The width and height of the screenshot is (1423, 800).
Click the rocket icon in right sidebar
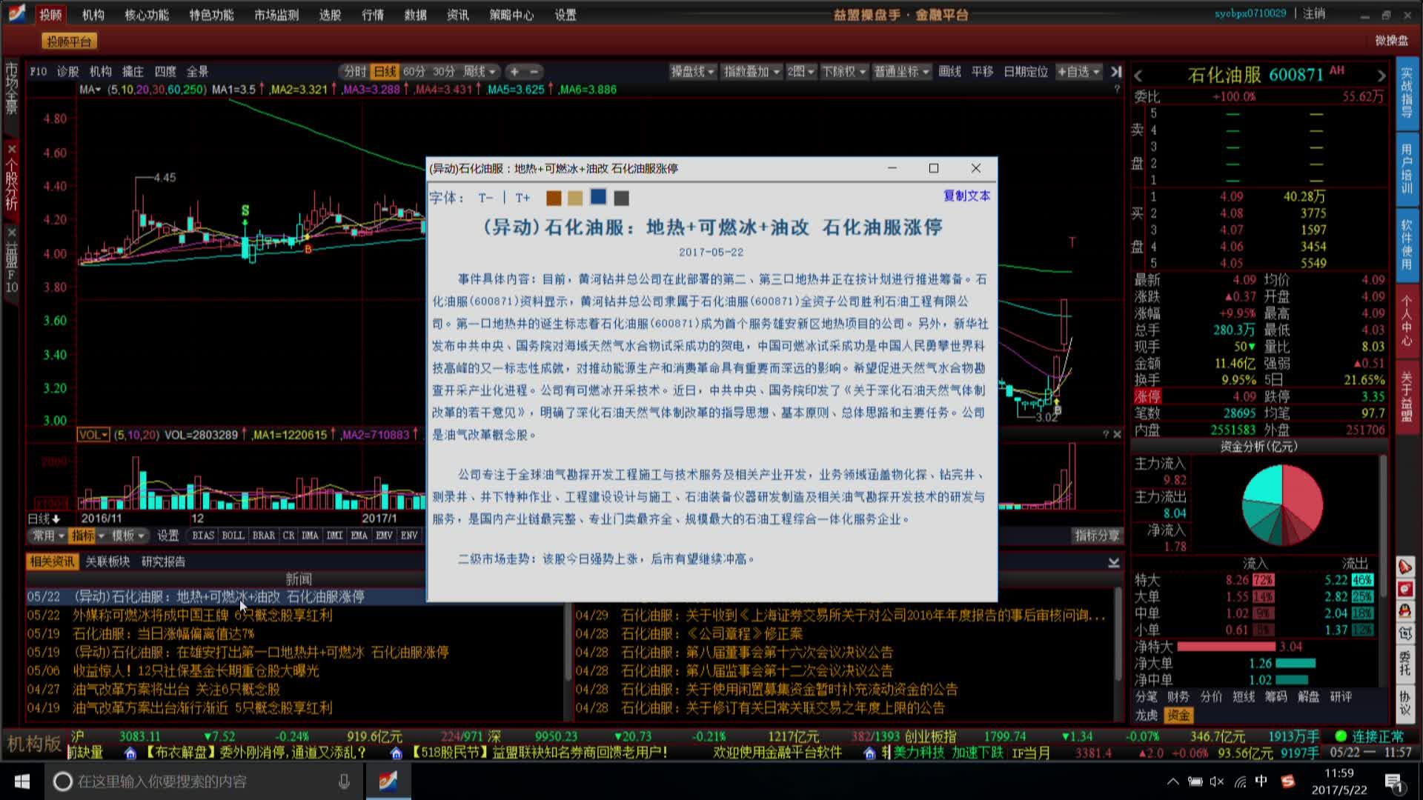(1405, 567)
